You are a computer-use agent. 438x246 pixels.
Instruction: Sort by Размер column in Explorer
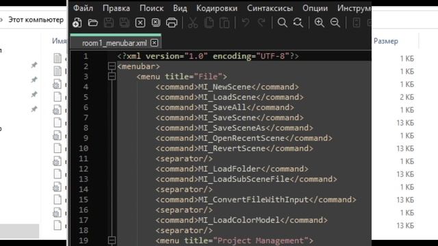[x=386, y=41]
